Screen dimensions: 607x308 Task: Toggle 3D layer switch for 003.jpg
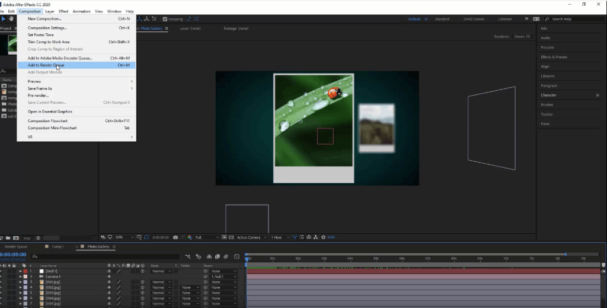point(142,293)
